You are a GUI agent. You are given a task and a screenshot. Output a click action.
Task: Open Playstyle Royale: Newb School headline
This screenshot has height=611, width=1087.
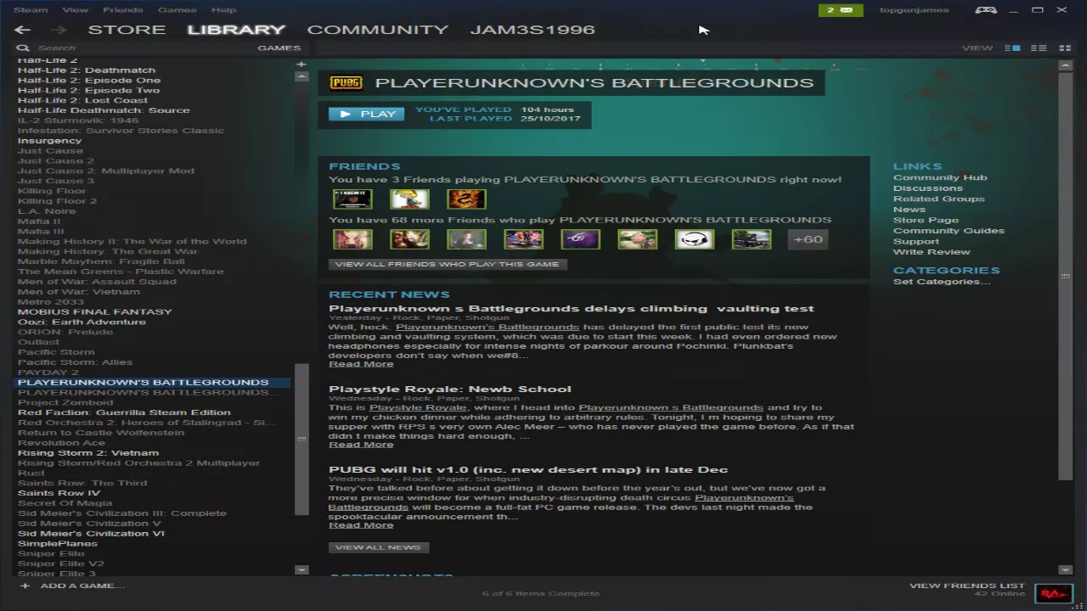[450, 390]
